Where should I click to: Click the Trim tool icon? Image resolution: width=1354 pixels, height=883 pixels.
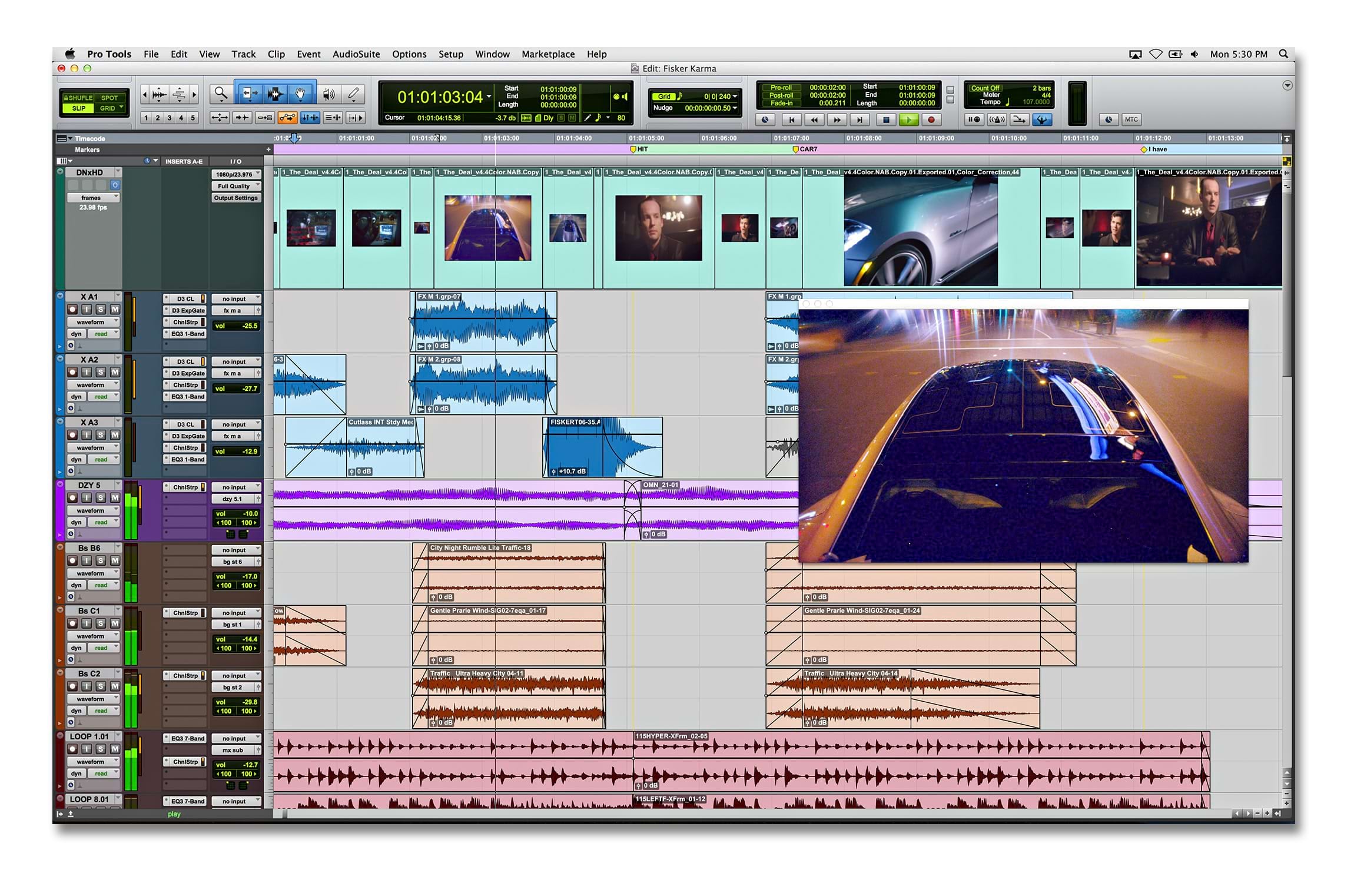coord(250,94)
